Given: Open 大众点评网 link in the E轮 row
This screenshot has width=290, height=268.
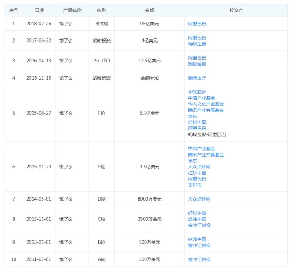Looking at the screenshot, I should tap(199, 167).
